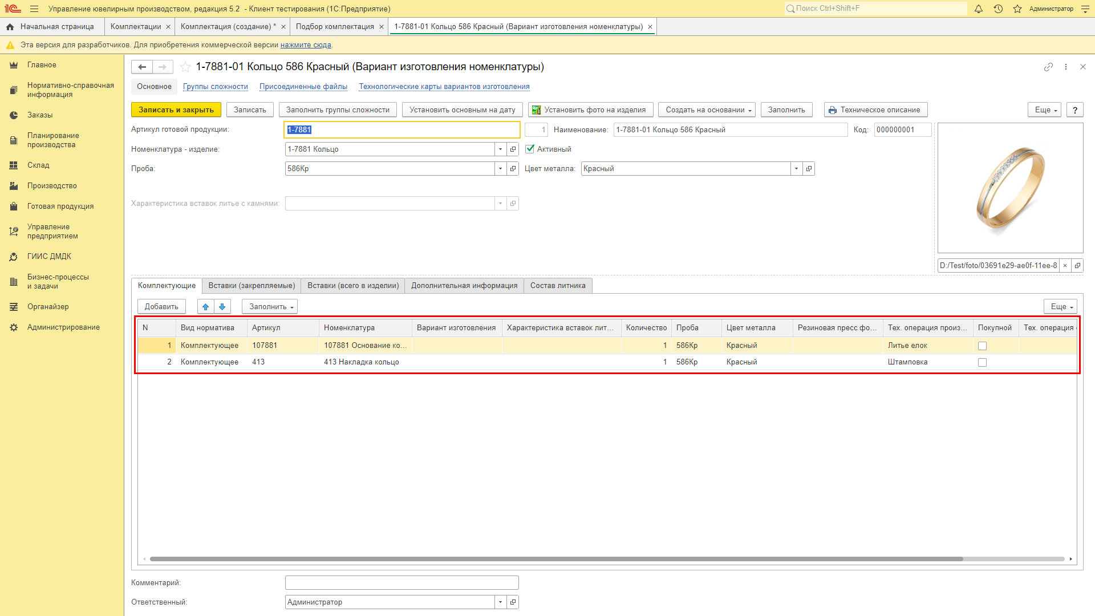Image resolution: width=1095 pixels, height=616 pixels.
Task: Copy link to this form icon
Action: [1048, 67]
